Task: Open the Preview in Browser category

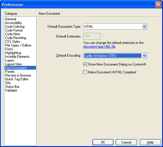Action: (x=18, y=75)
